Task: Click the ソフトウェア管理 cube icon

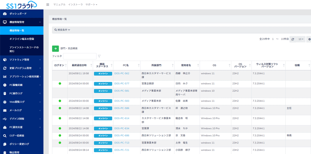Action: (x=5, y=60)
